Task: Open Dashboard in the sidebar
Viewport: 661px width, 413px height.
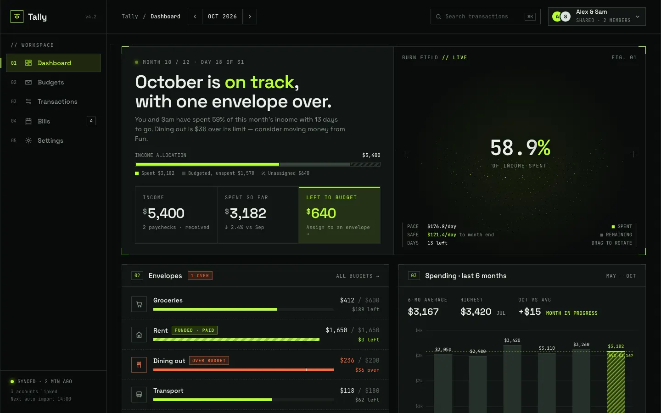Action: point(54,63)
